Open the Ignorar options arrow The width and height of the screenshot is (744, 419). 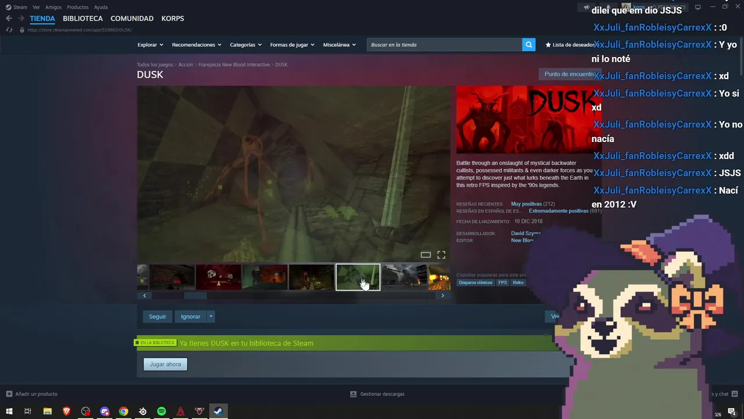pos(211,317)
